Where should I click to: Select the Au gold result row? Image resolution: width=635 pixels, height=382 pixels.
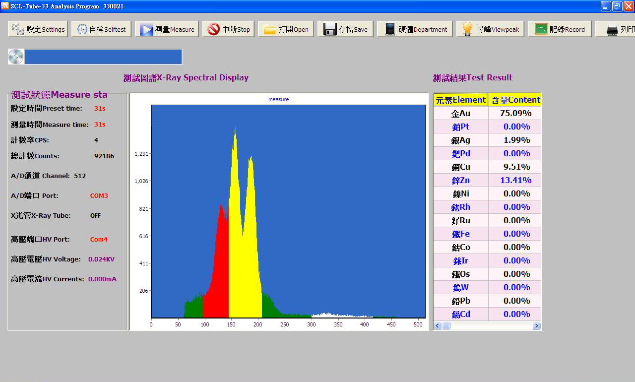[x=487, y=113]
